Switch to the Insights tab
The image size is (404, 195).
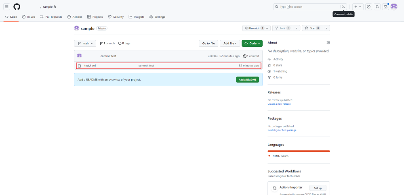coord(137,17)
